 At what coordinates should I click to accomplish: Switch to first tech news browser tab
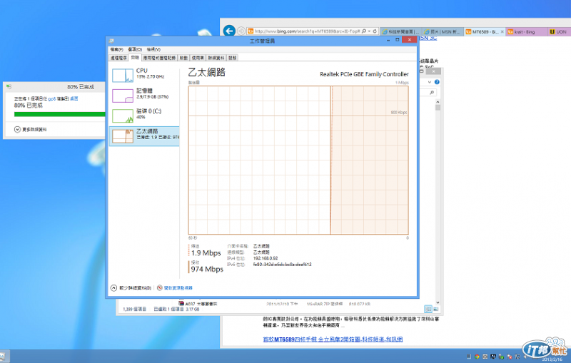point(400,31)
